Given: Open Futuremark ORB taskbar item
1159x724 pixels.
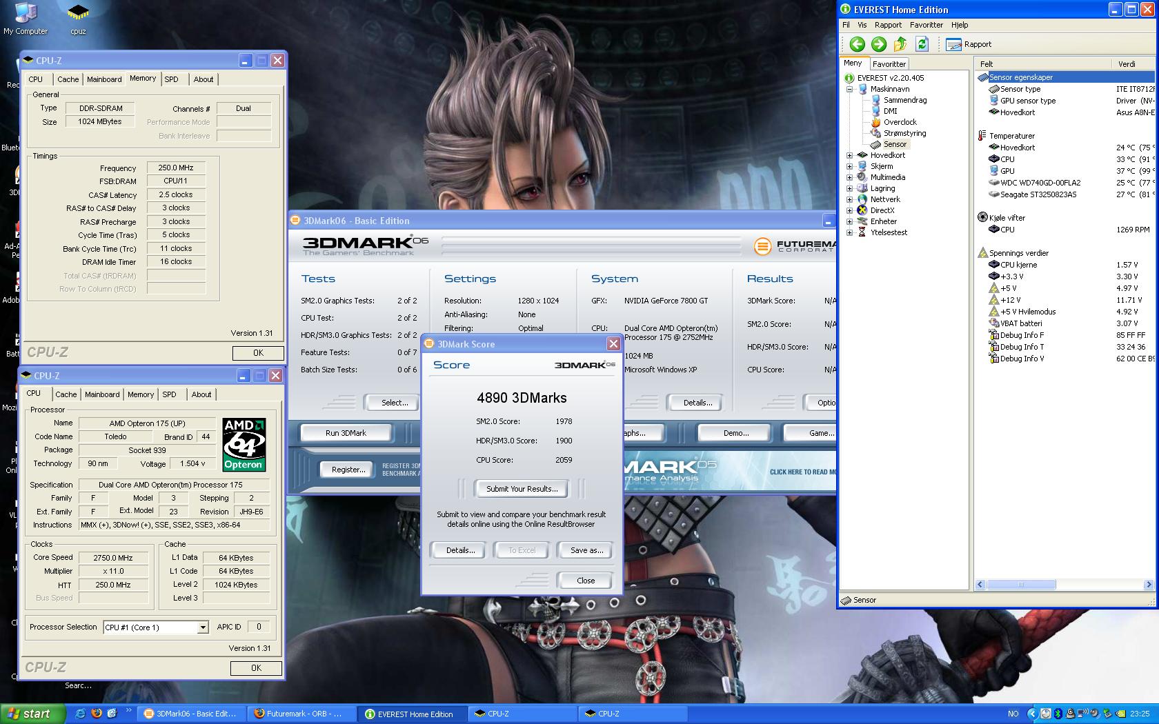Looking at the screenshot, I should 301,714.
